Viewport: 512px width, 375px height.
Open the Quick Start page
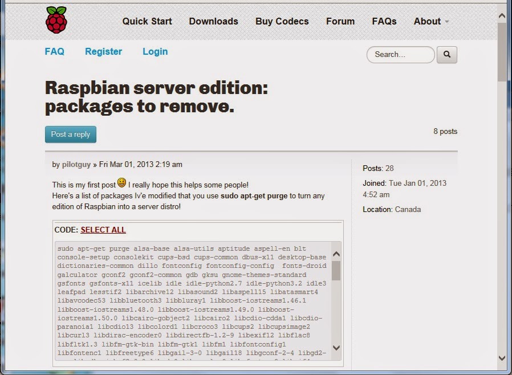(147, 21)
